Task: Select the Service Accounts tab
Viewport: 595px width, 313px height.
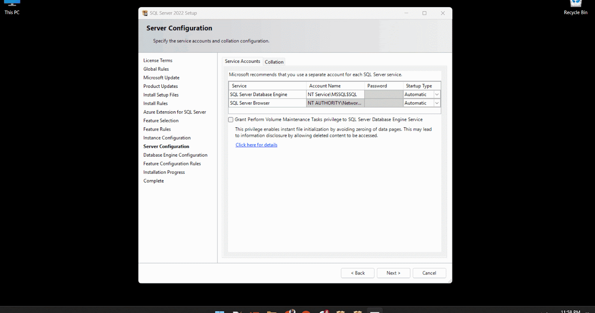Action: [242, 61]
